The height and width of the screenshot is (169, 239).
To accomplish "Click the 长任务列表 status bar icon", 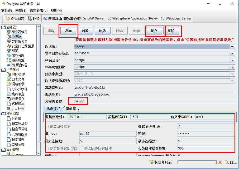I will pyautogui.click(x=151, y=162).
